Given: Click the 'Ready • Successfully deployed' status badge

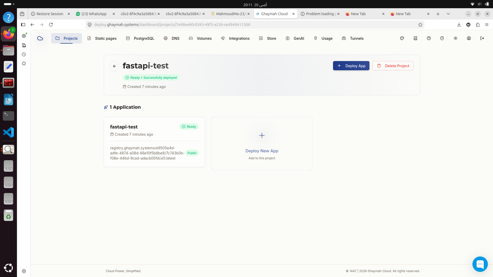Looking at the screenshot, I should coord(151,78).
